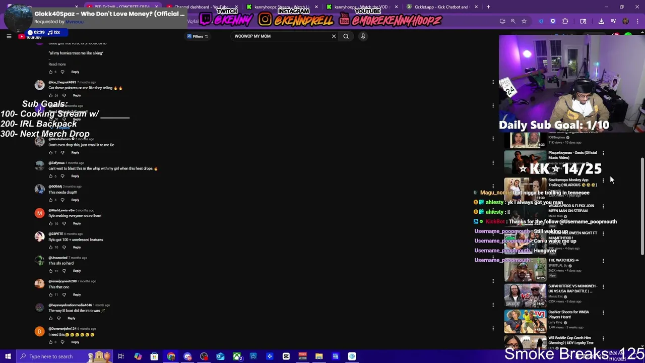The width and height of the screenshot is (645, 363).
Task: Clear the WOOWOP MY MOM search text
Action: [334, 36]
